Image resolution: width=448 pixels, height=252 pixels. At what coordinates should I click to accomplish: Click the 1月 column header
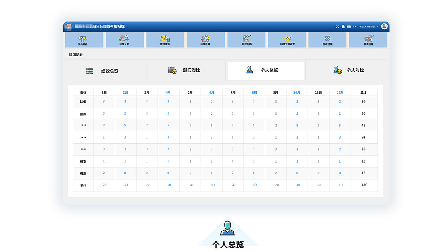coord(104,92)
